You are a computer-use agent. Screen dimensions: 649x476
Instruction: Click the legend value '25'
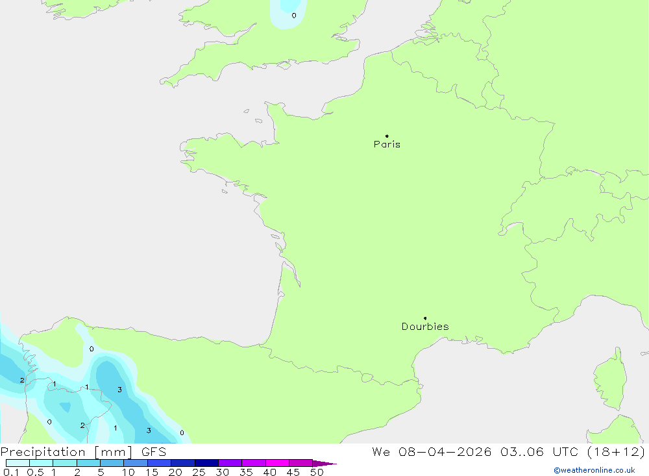199,472
